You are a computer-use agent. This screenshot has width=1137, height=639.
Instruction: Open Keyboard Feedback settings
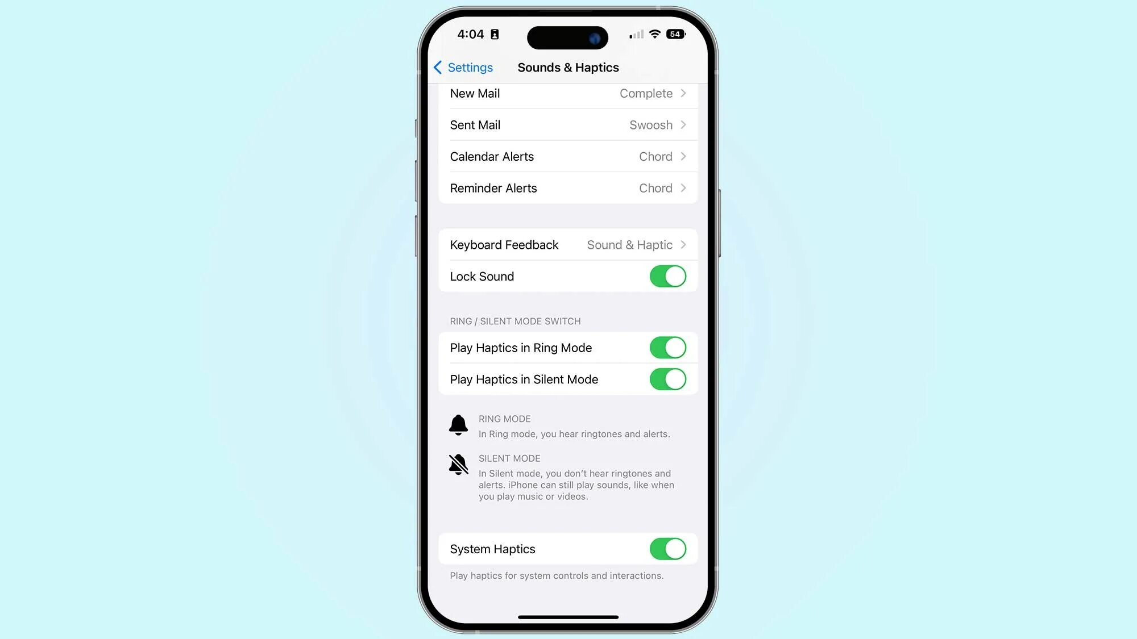pyautogui.click(x=568, y=245)
